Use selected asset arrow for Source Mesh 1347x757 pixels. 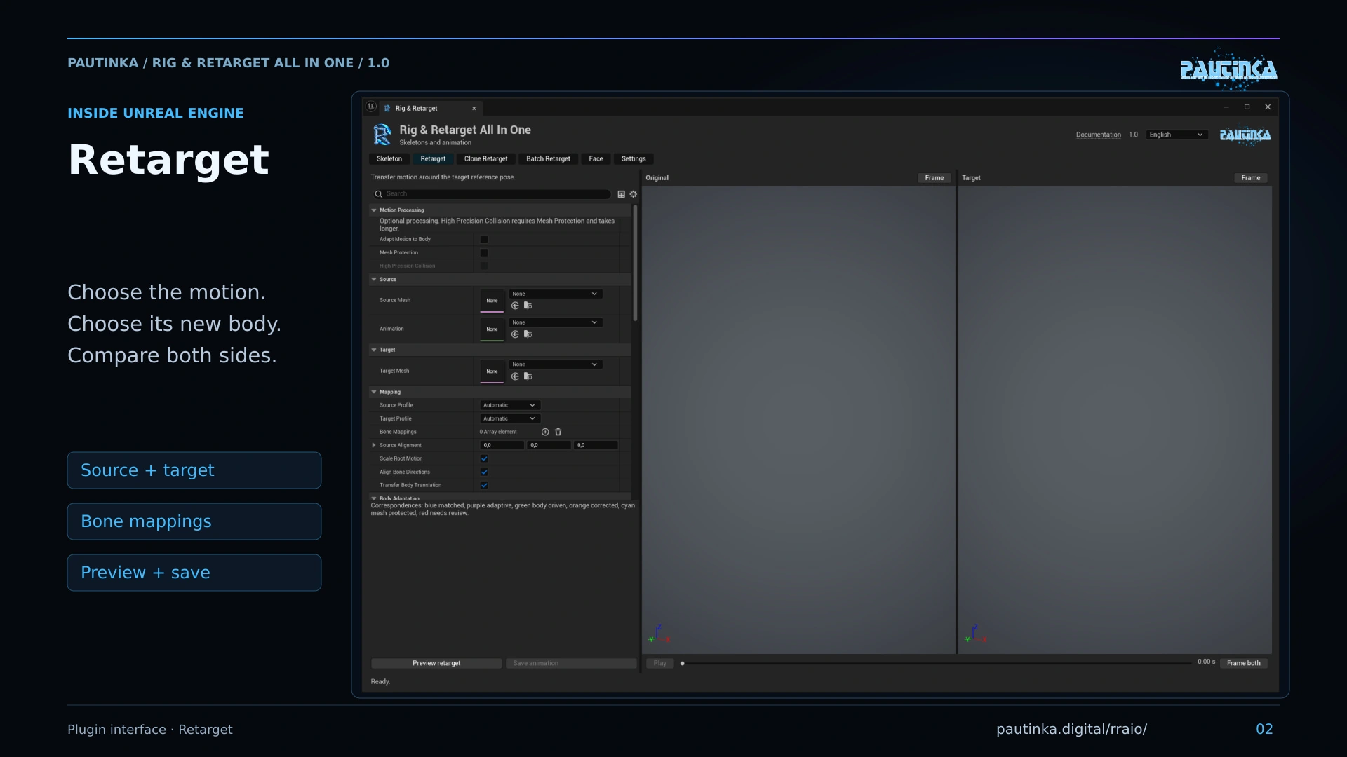pyautogui.click(x=515, y=306)
